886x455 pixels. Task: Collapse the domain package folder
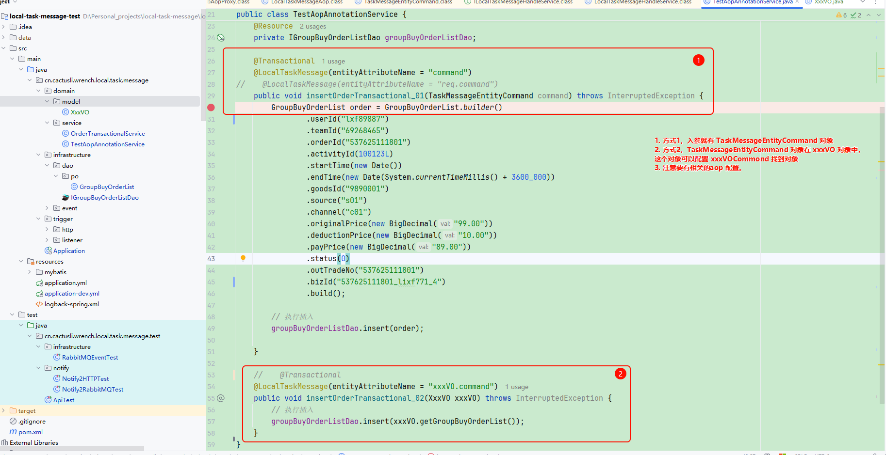[x=38, y=91]
